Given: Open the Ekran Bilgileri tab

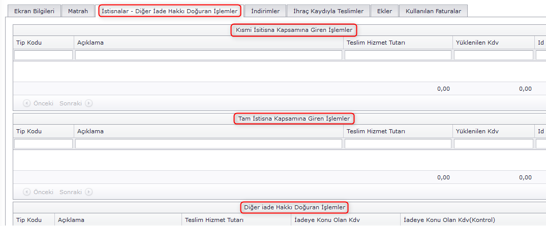Looking at the screenshot, I should click(34, 11).
